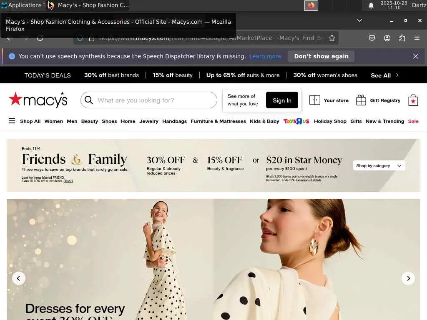Open the Firefox account icon

(387, 38)
